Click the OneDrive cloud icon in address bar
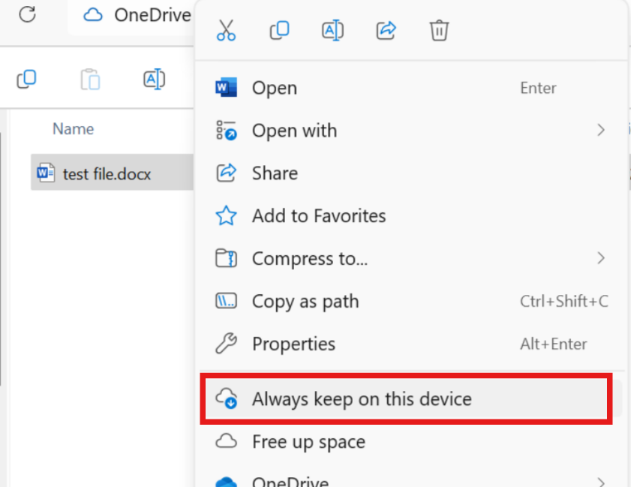The width and height of the screenshot is (631, 487). [x=93, y=15]
